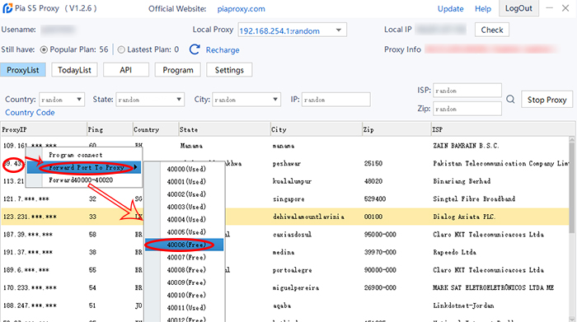Select the Lastest Plan radio button
Screen dimensions: 577x322
(121, 49)
